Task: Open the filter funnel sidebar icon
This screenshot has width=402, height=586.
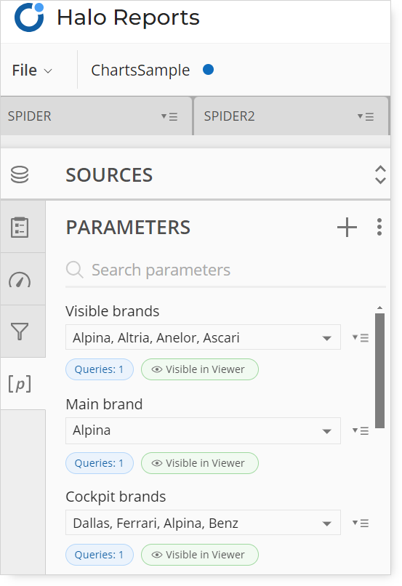Action: (20, 332)
